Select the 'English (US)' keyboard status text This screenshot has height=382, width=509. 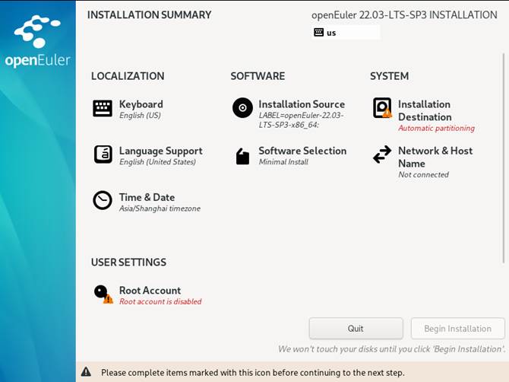(x=140, y=116)
